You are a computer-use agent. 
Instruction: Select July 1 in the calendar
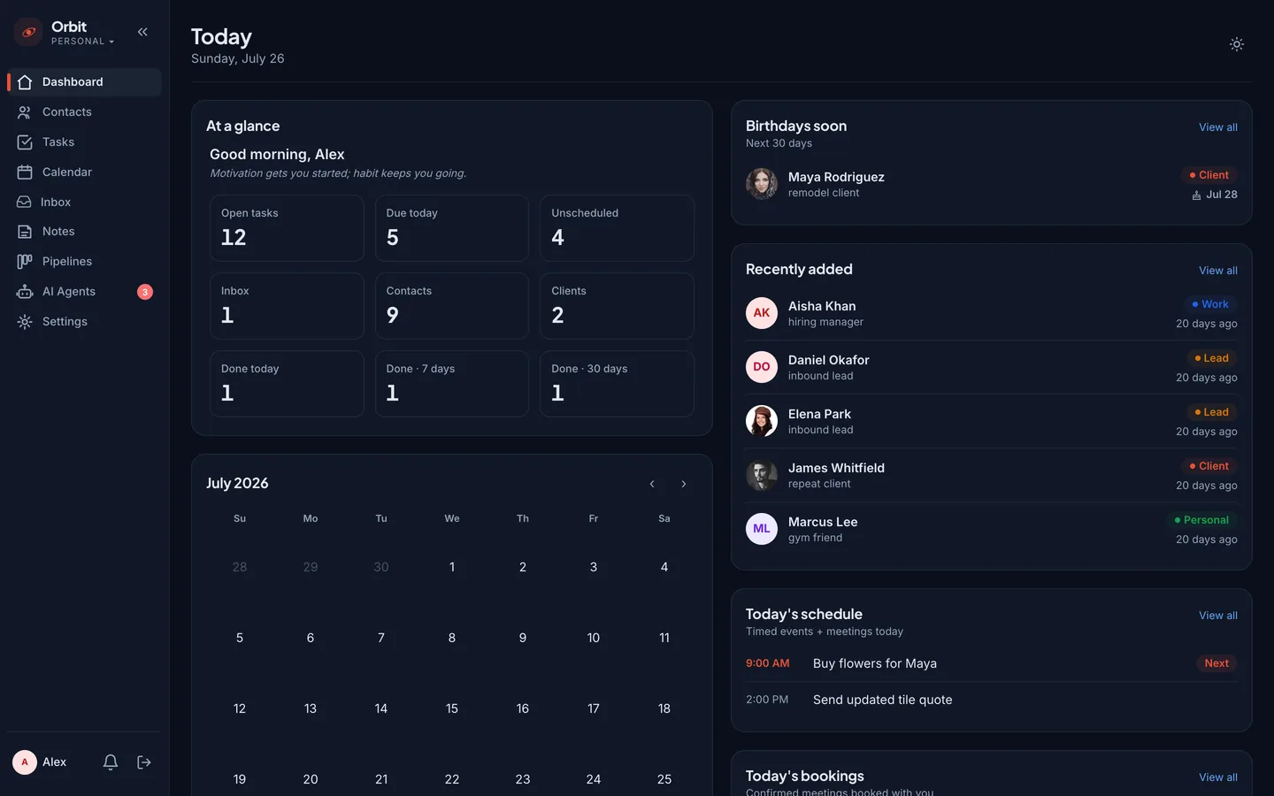452,567
